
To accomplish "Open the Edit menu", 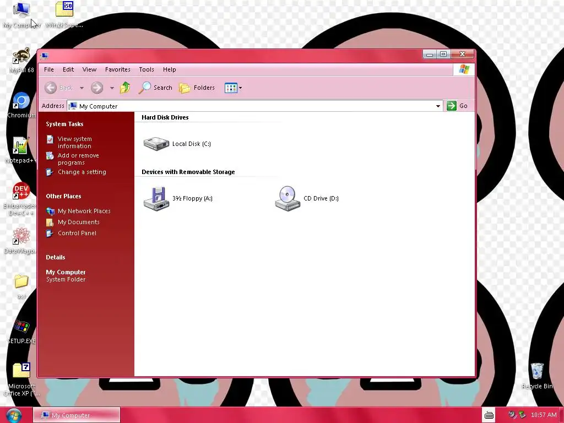I will click(x=68, y=69).
